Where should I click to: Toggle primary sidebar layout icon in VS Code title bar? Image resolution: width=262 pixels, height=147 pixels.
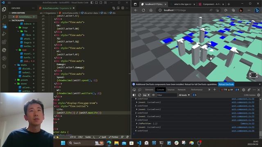[x=92, y=2]
